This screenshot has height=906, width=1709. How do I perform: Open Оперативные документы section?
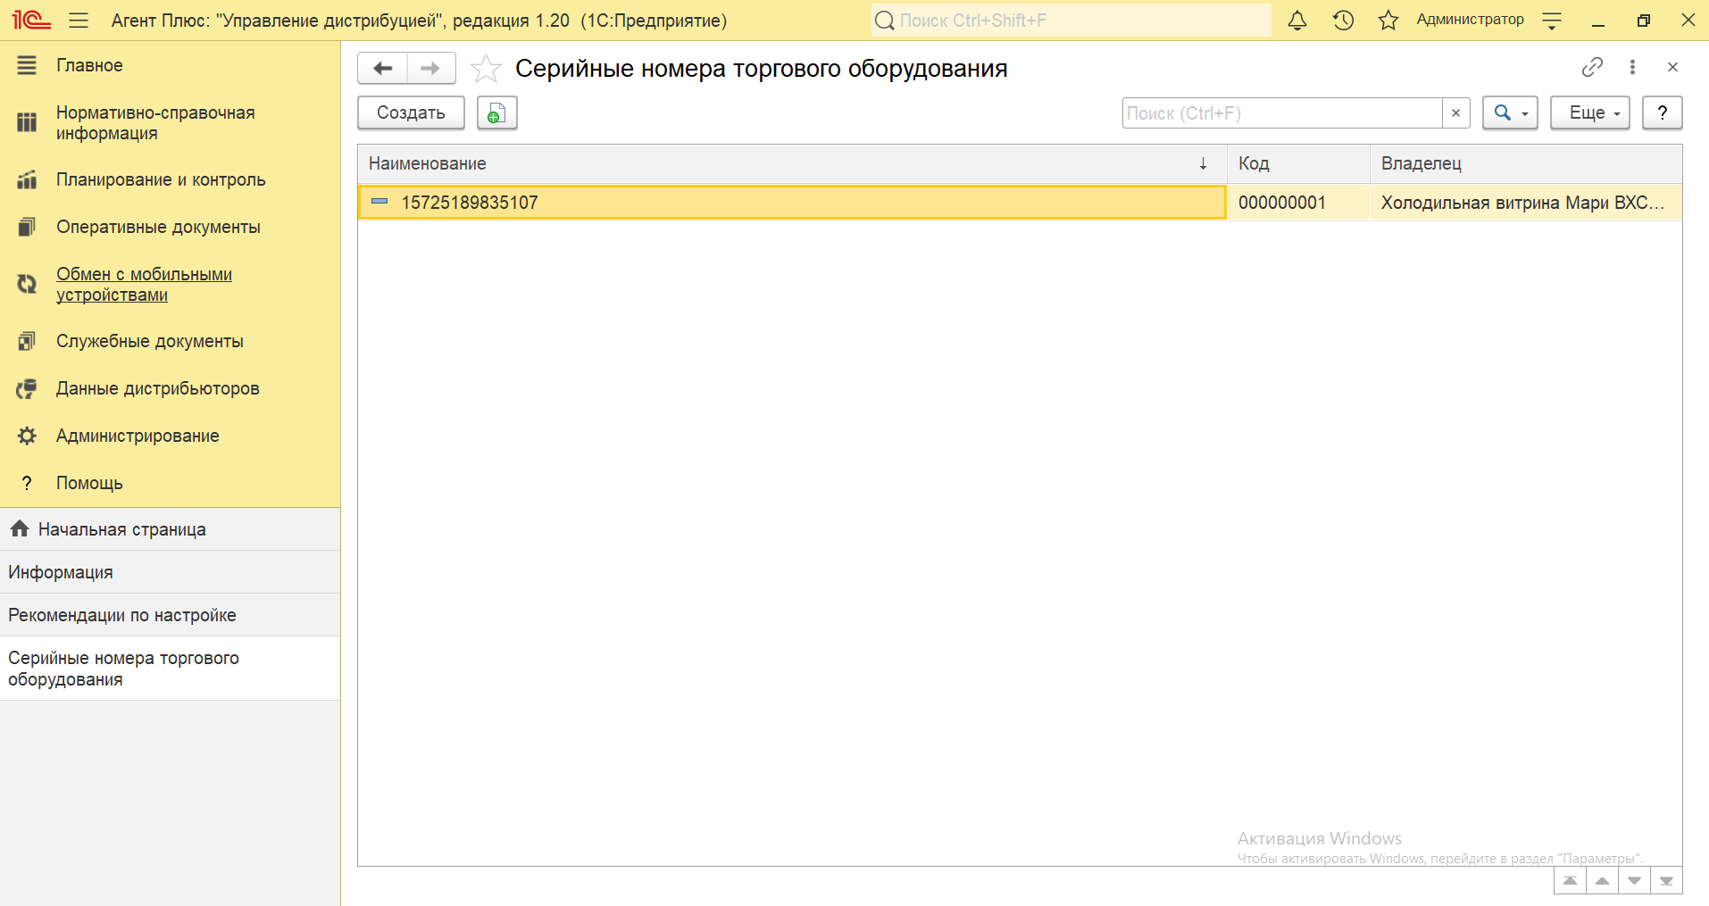click(170, 227)
